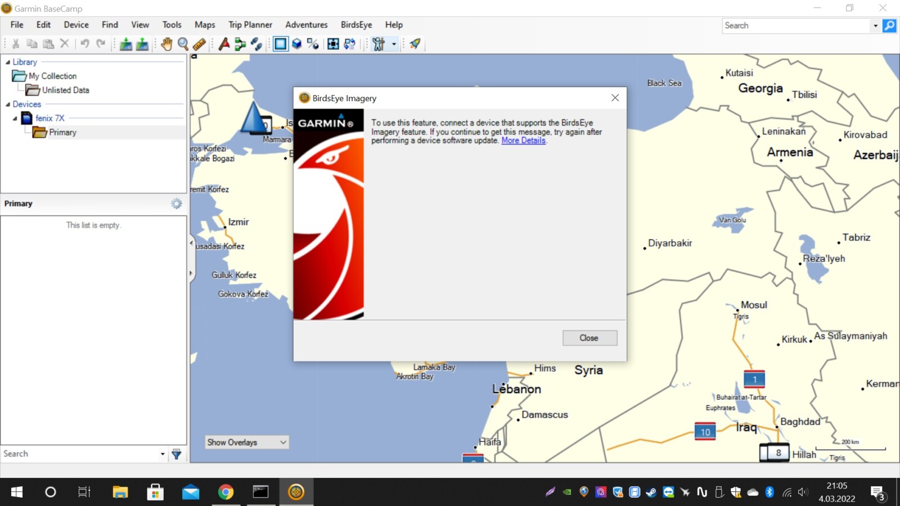This screenshot has height=506, width=900.
Task: Open the View menu
Action: tap(140, 25)
